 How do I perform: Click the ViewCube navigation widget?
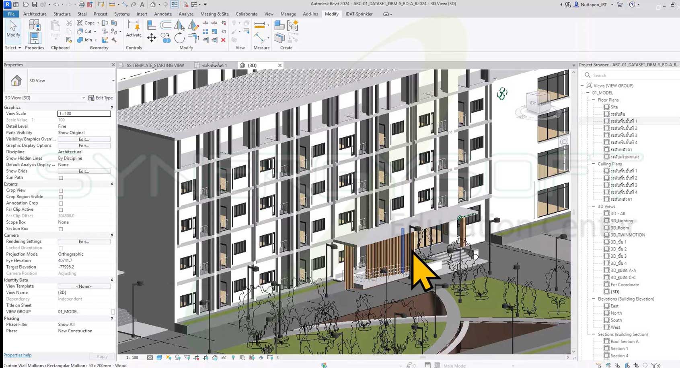[538, 102]
